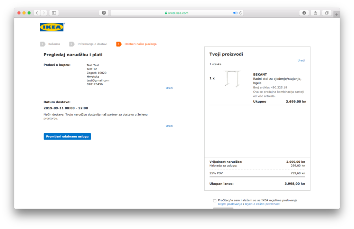Click Uredi link under delivery date
354x229 pixels.
click(x=169, y=126)
